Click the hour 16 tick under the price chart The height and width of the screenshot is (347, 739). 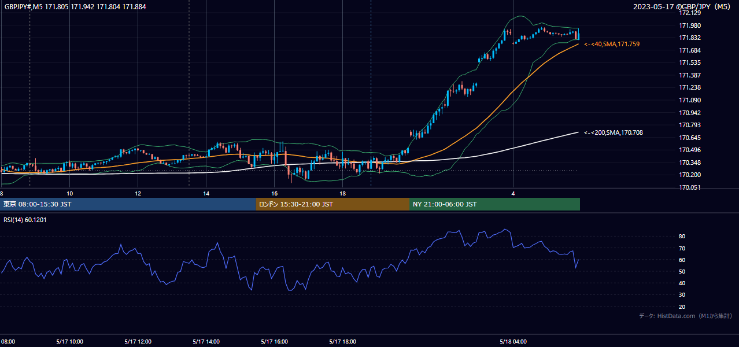(274, 193)
